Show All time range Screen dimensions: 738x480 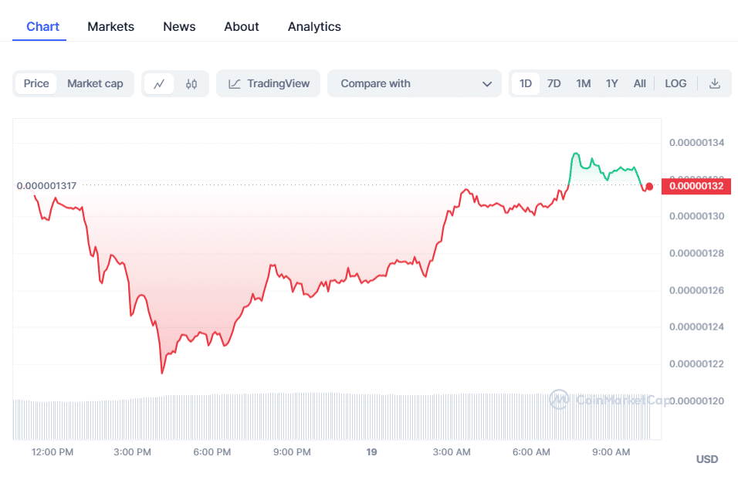click(639, 84)
